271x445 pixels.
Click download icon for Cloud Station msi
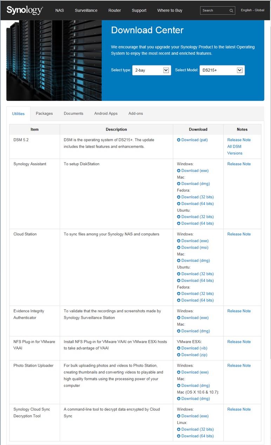[179, 248]
